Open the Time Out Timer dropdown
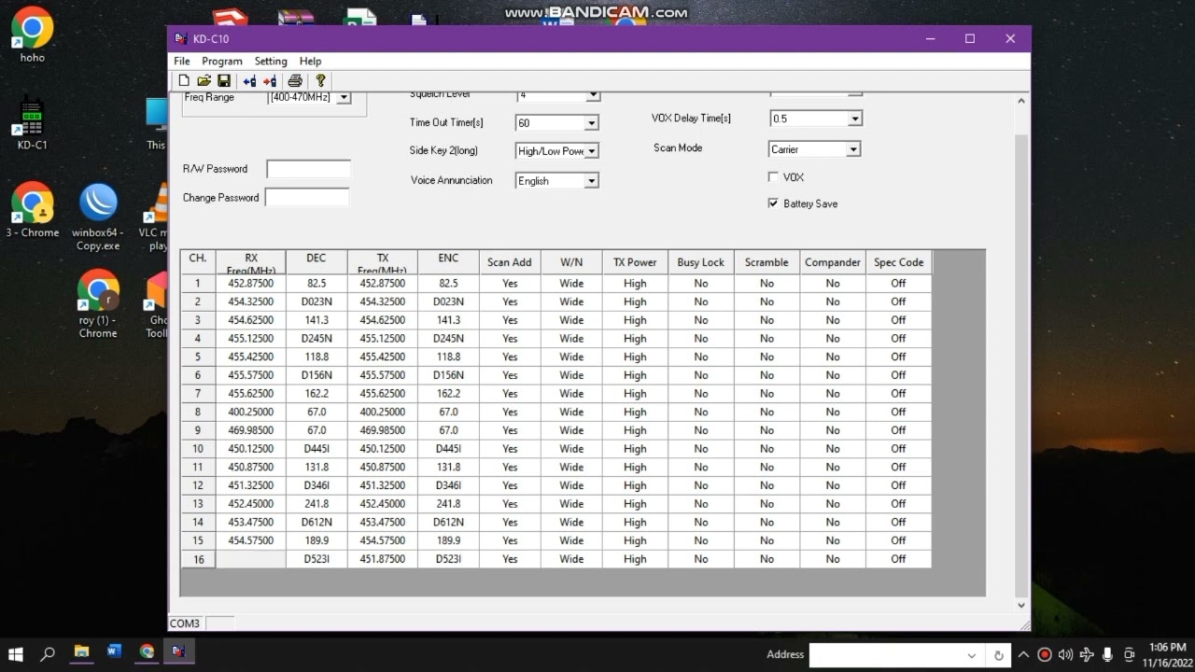 tap(591, 122)
